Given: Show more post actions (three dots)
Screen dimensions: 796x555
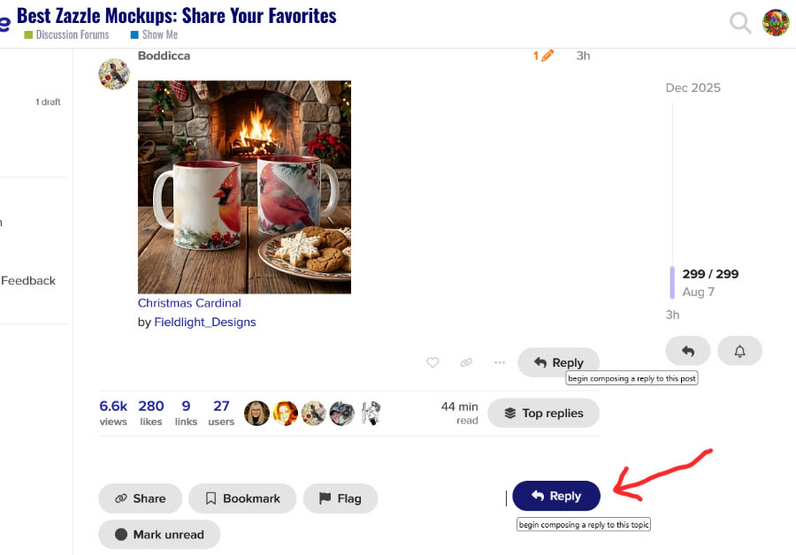Looking at the screenshot, I should point(500,362).
